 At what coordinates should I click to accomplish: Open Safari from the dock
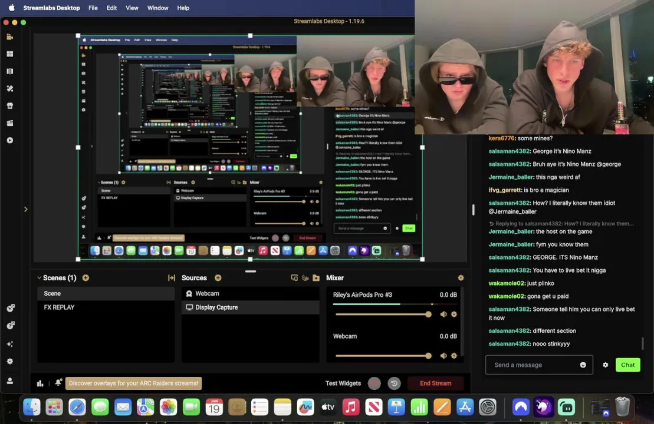(x=77, y=407)
